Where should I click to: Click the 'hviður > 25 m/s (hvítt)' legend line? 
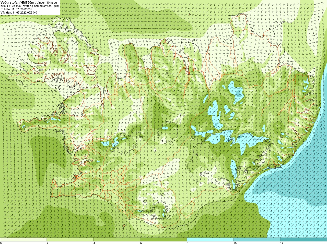pyautogui.click(x=15, y=6)
